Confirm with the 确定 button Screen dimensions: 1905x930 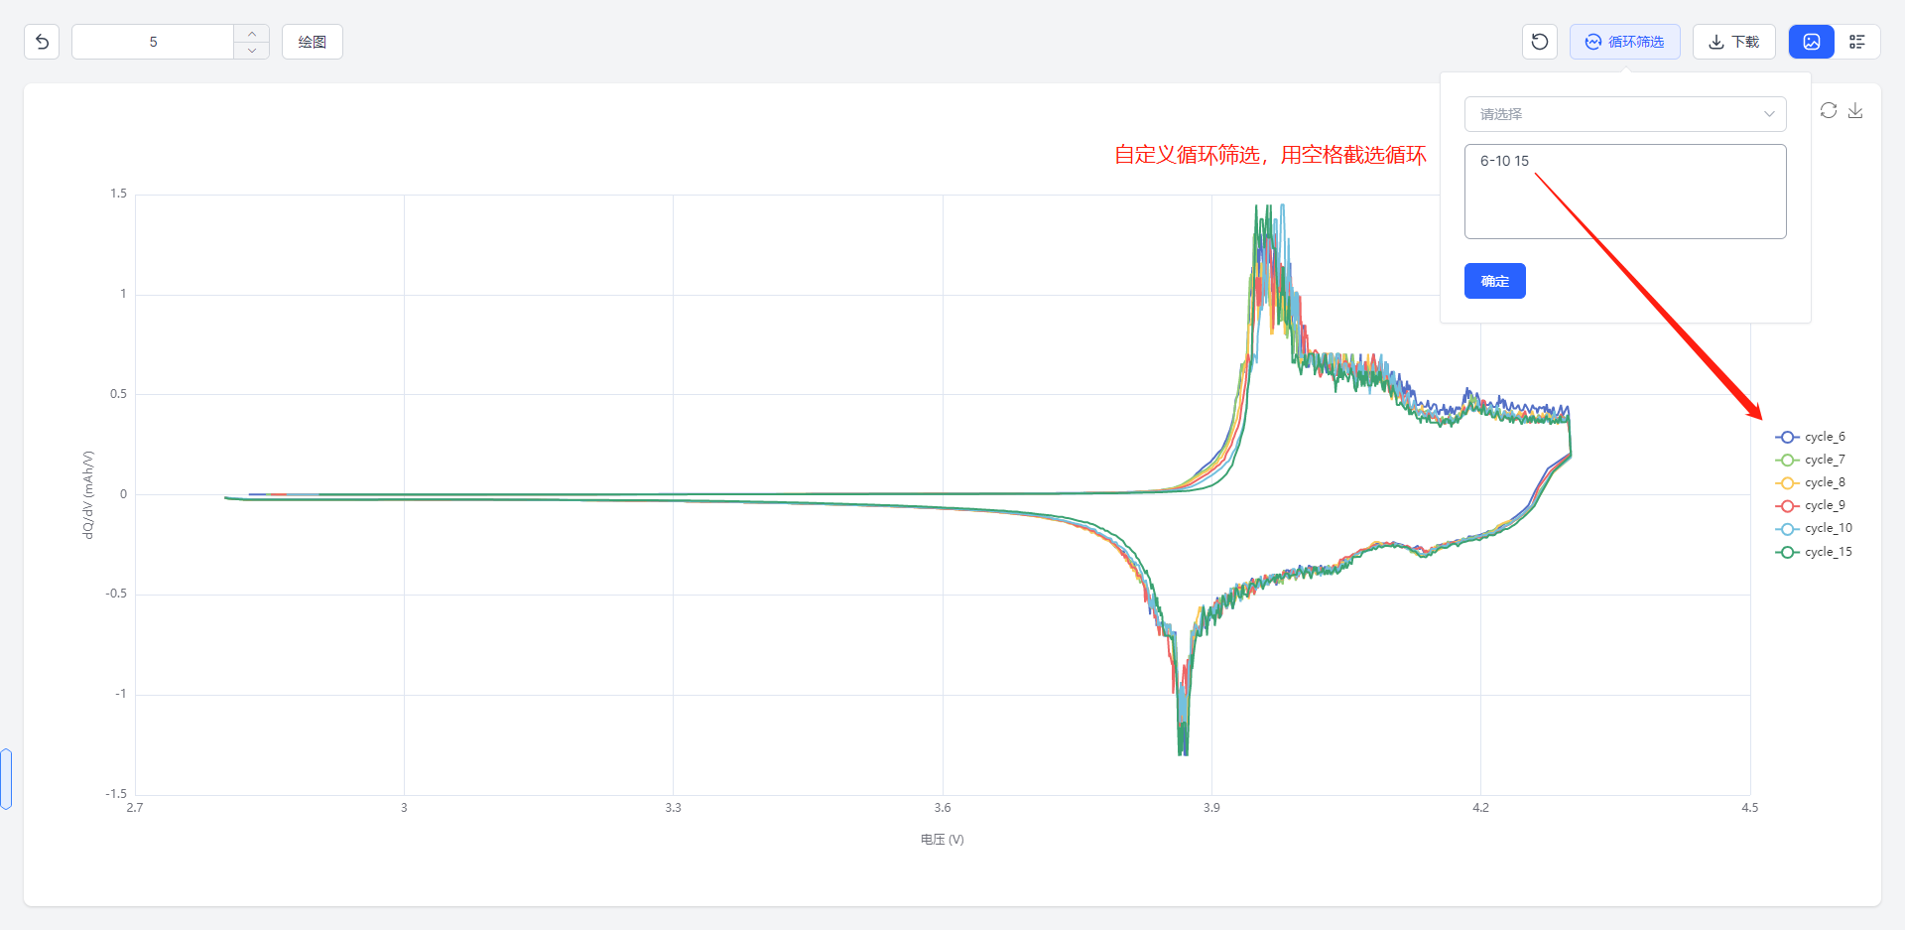1495,281
